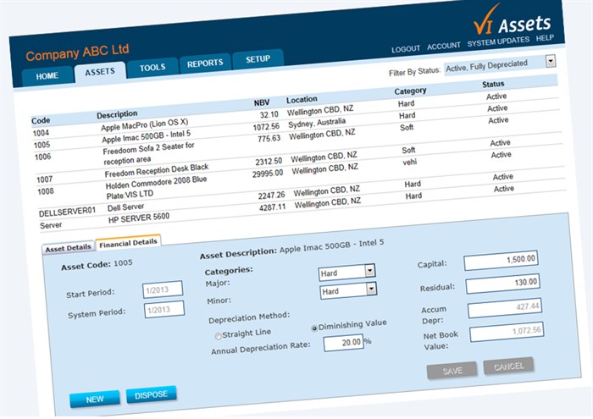The image size is (593, 419).
Task: Click the HELP link
Action: pyautogui.click(x=545, y=38)
